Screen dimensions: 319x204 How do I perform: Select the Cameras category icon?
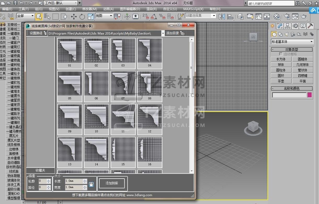coord(293,34)
